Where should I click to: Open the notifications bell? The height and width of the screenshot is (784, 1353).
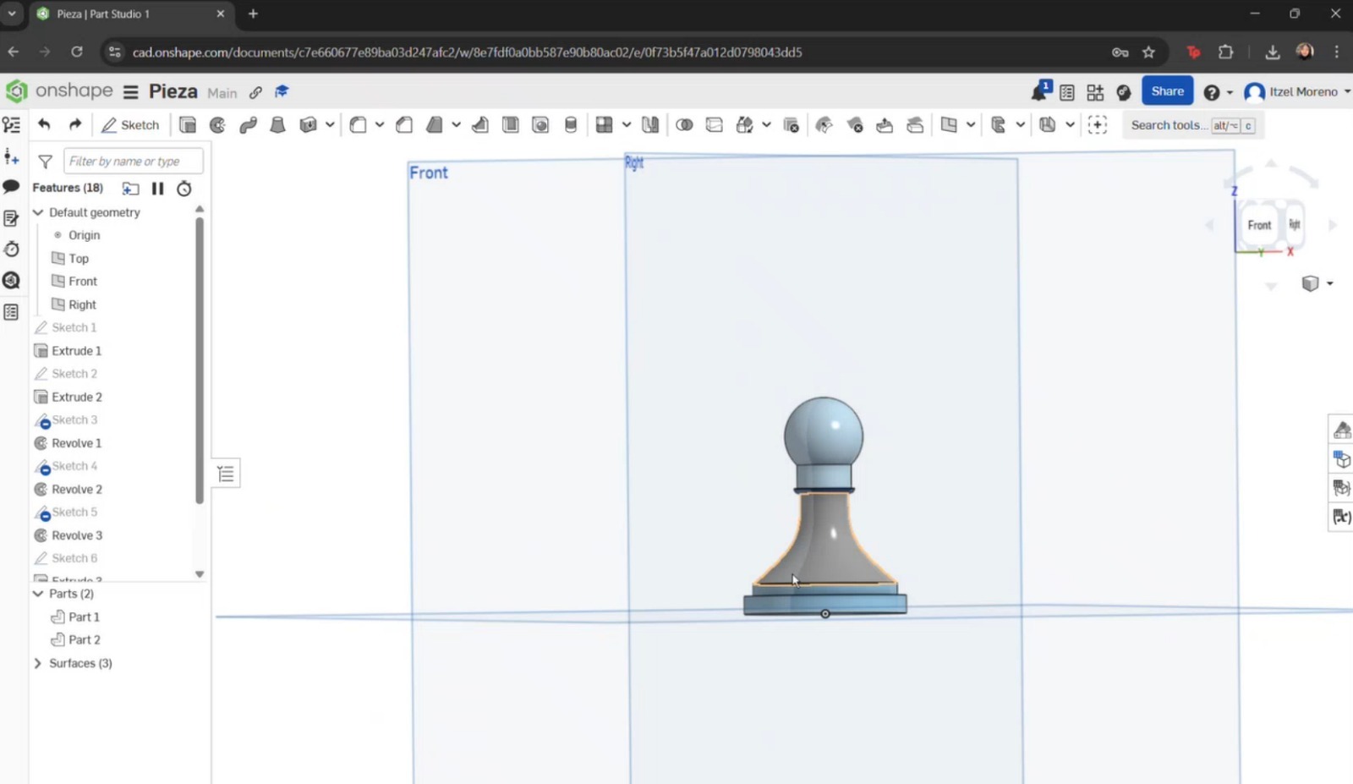point(1038,91)
